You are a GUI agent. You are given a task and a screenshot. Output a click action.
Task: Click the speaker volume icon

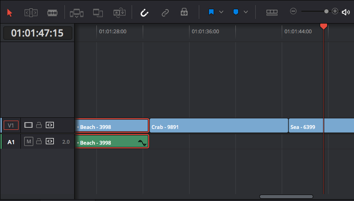[346, 12]
